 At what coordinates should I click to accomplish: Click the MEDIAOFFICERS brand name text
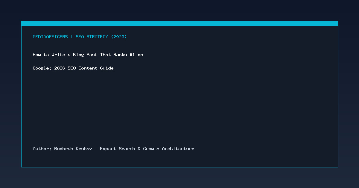pos(50,37)
